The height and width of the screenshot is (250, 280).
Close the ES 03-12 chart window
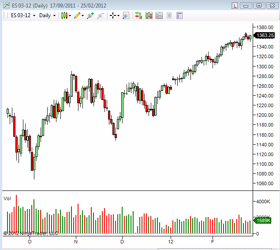point(272,6)
